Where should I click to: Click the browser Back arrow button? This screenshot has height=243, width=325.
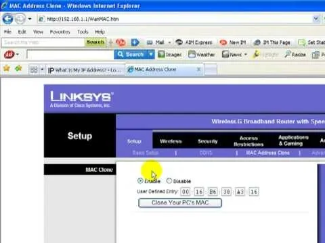pyautogui.click(x=7, y=19)
